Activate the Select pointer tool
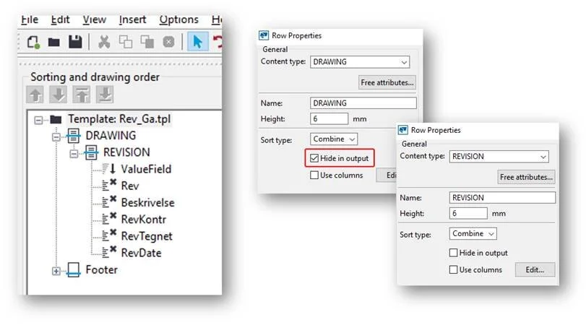The image size is (586, 325). [197, 41]
